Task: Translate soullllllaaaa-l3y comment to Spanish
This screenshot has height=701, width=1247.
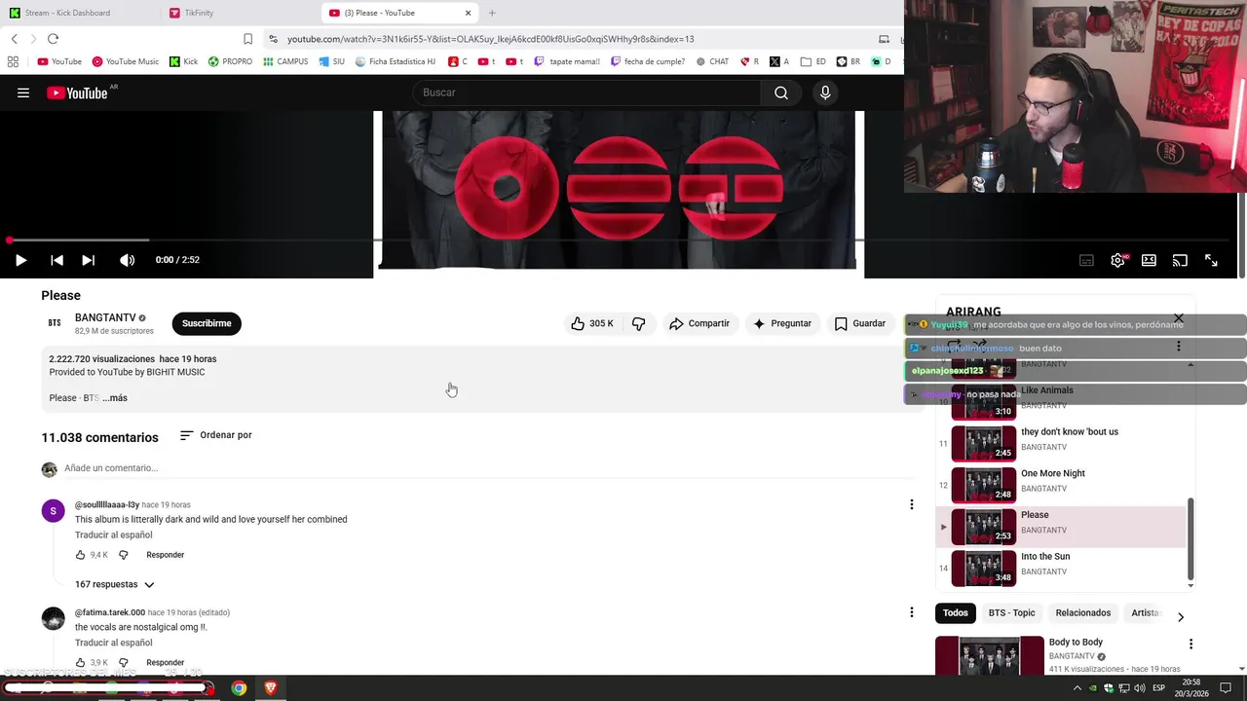Action: click(114, 535)
